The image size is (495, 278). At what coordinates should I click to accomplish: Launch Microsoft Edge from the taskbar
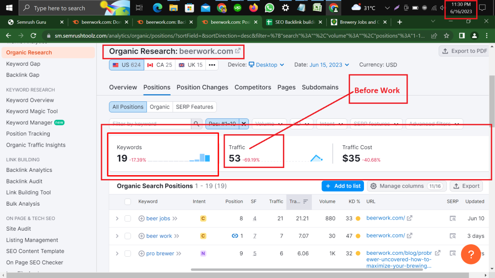click(157, 8)
